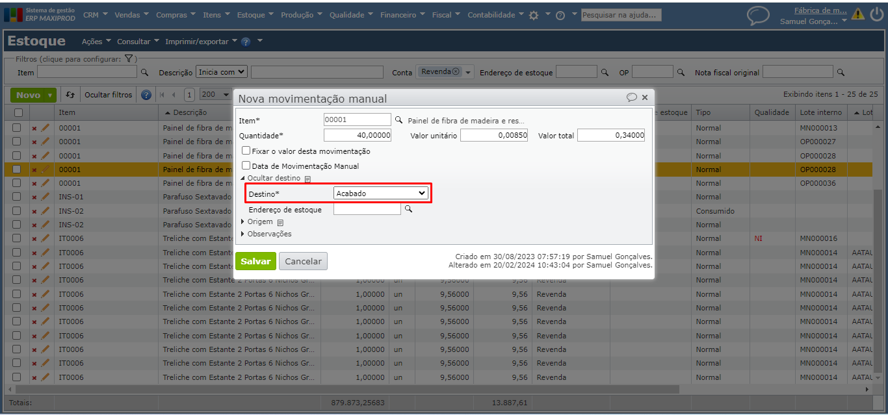Screen dimensions: 888x415
Task: Toggle the select-all checkbox in grid header
Action: click(x=18, y=112)
